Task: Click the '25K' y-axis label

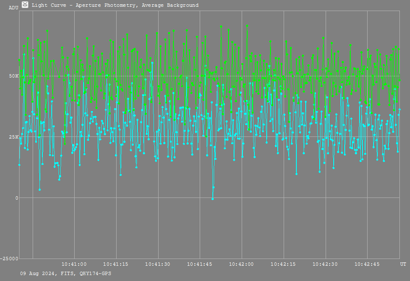Action: click(x=14, y=137)
